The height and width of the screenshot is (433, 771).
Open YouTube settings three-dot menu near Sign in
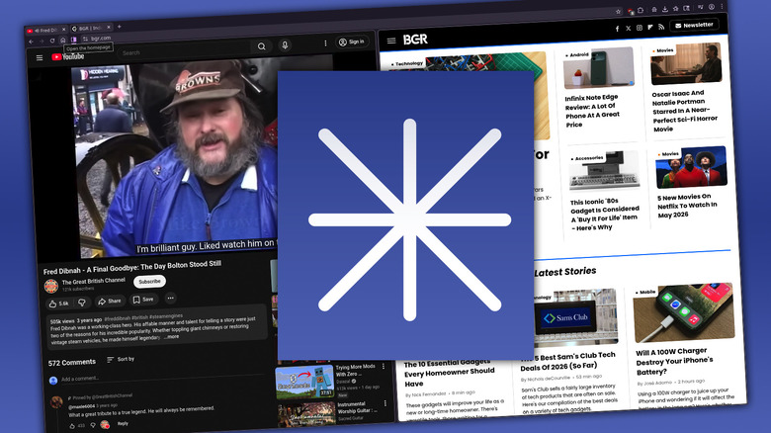tap(325, 43)
